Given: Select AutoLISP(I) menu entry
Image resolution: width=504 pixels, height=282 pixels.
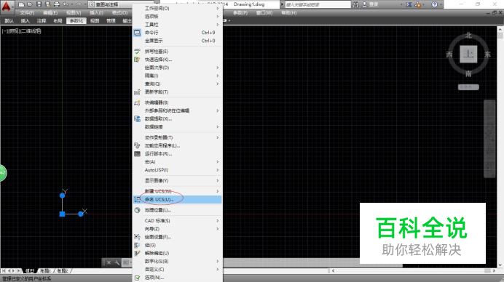Looking at the screenshot, I should pos(178,170).
